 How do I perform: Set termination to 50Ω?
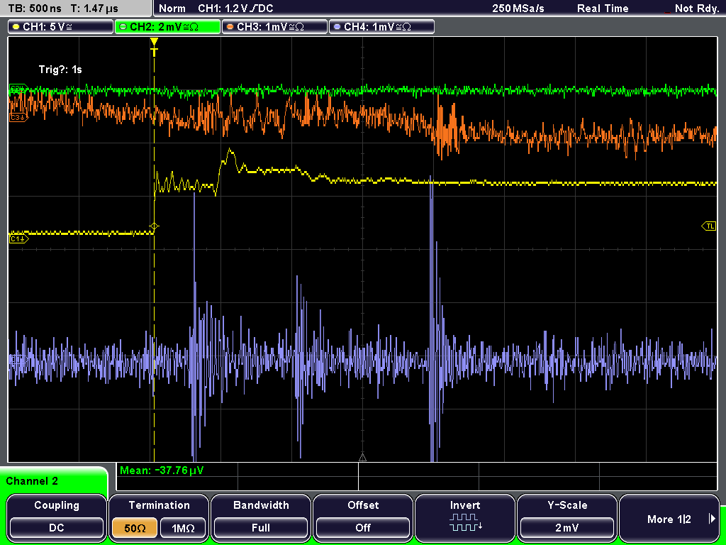(x=135, y=528)
